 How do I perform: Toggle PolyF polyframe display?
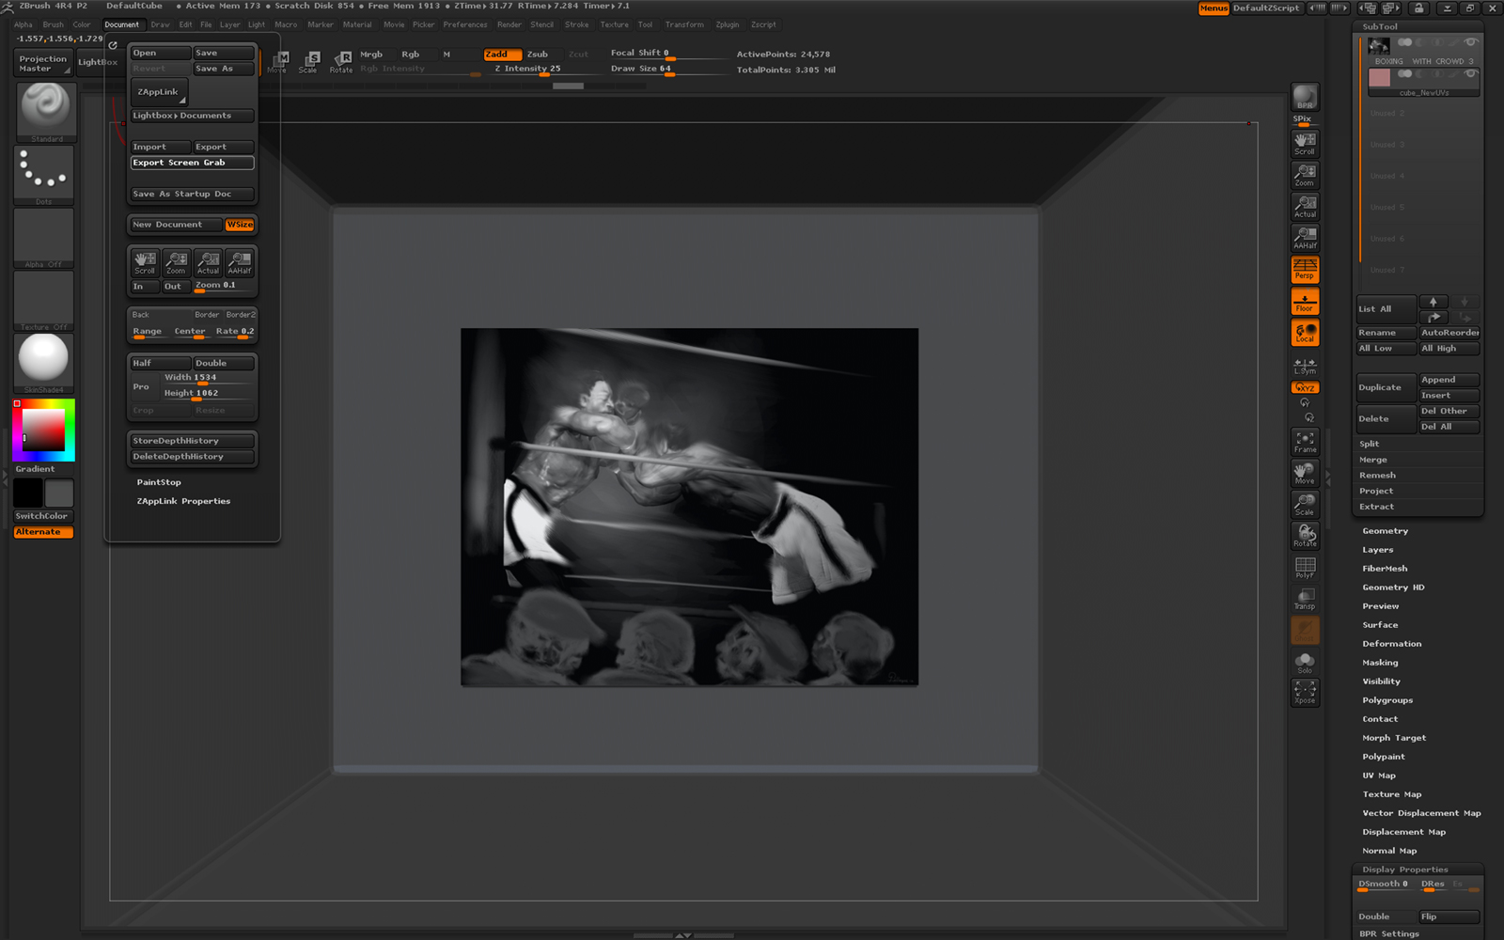pyautogui.click(x=1305, y=567)
